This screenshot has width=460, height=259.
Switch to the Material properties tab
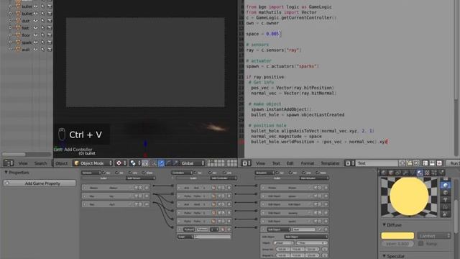(x=420, y=173)
